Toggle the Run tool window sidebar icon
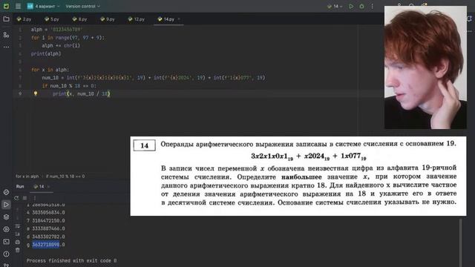The width and height of the screenshot is (475, 267). click(6, 205)
